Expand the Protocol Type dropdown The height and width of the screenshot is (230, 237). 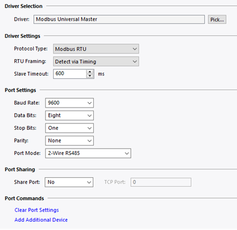96,49
